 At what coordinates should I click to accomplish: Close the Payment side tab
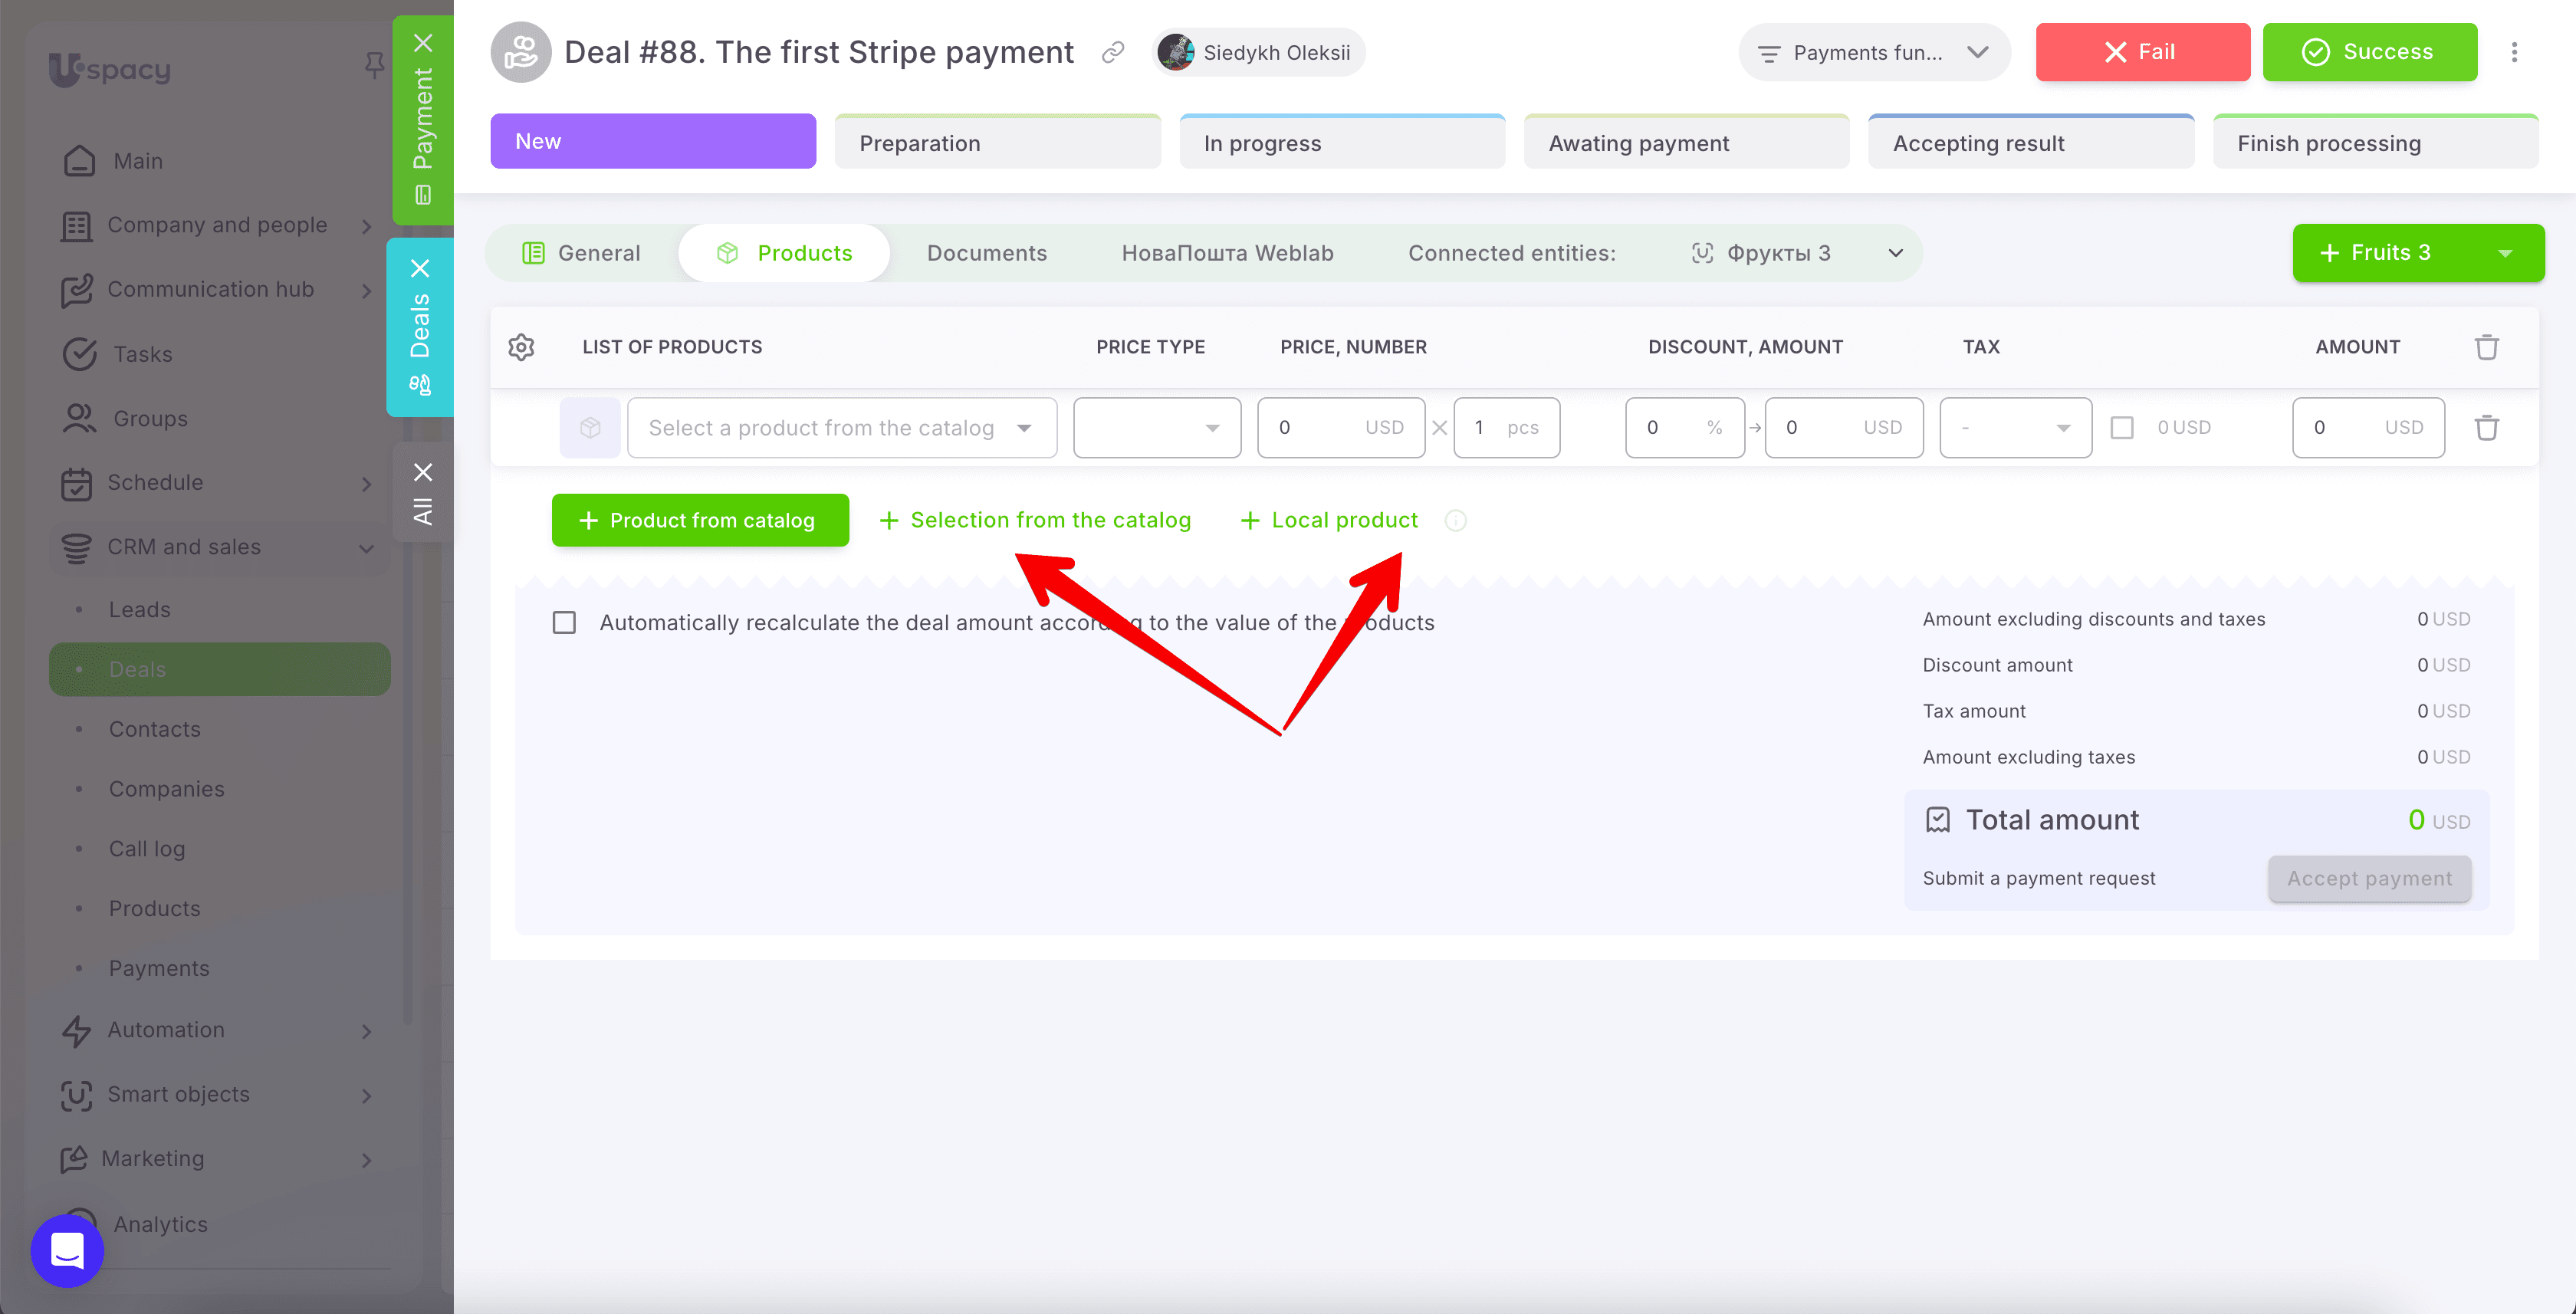[423, 43]
